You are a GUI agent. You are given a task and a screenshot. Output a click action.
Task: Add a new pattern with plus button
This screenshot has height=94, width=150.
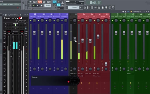(x=81, y=7)
